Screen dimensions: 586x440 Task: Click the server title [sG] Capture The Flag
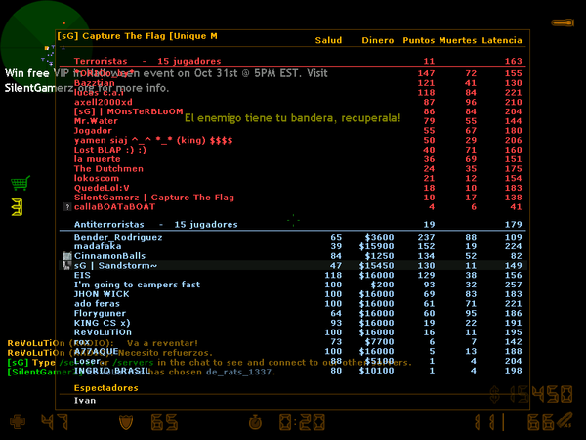137,36
